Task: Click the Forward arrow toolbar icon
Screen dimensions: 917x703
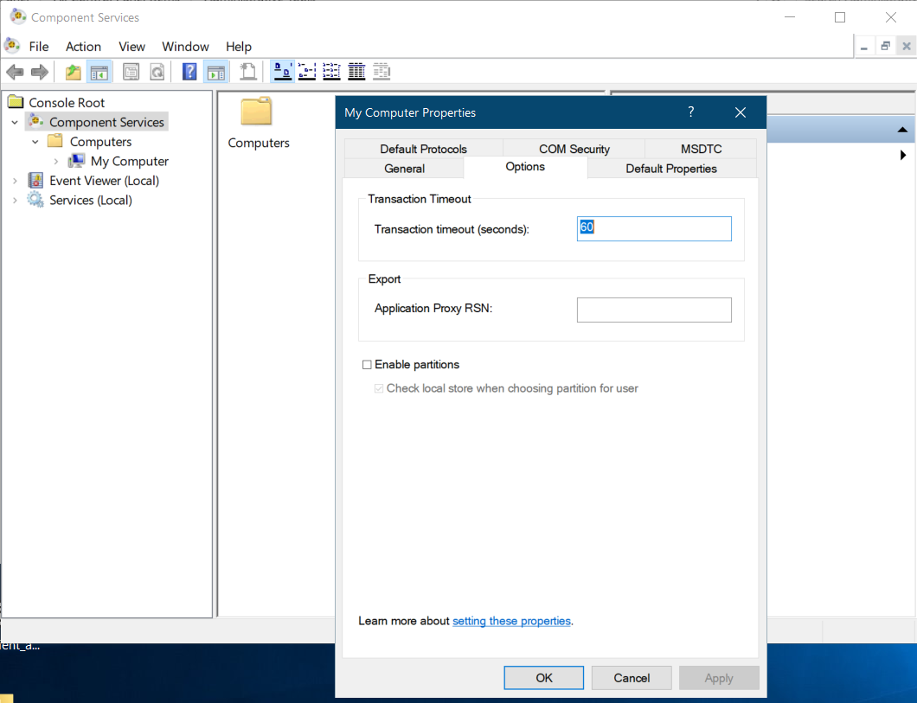Action: click(39, 72)
